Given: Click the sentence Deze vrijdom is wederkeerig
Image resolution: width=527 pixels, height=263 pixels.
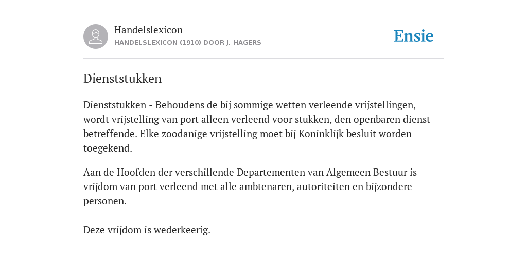Looking at the screenshot, I should tap(147, 230).
